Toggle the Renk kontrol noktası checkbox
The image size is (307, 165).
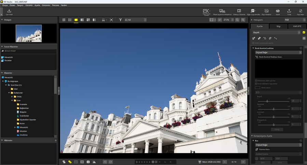point(301,48)
